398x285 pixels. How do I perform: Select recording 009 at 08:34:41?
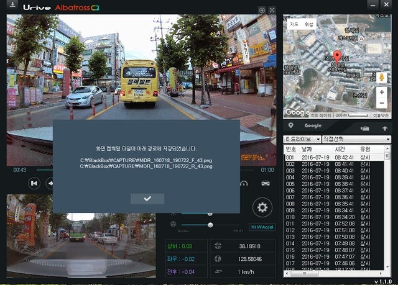pyautogui.click(x=334, y=210)
